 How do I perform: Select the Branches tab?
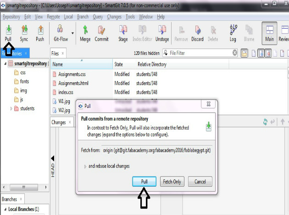coord(9,199)
